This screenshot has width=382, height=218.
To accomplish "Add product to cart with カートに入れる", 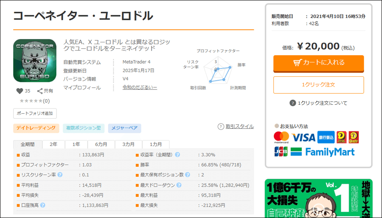I will click(318, 63).
